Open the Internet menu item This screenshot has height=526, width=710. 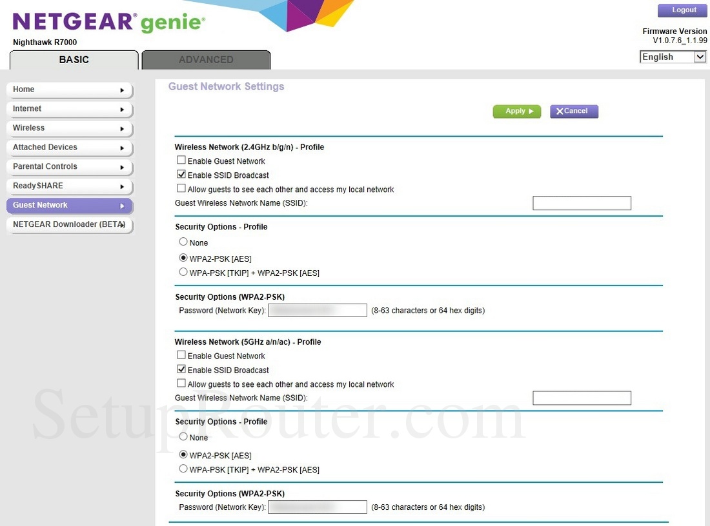pos(70,110)
